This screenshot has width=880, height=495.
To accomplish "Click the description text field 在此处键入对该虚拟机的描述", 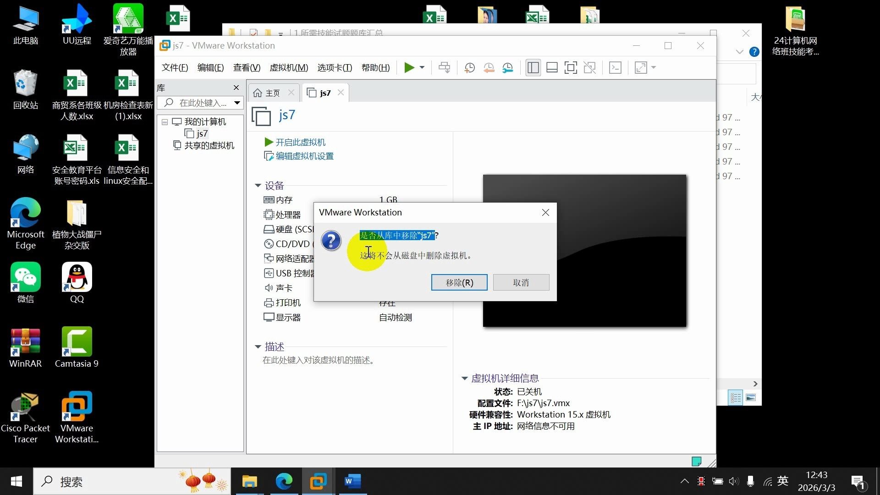I will (319, 360).
